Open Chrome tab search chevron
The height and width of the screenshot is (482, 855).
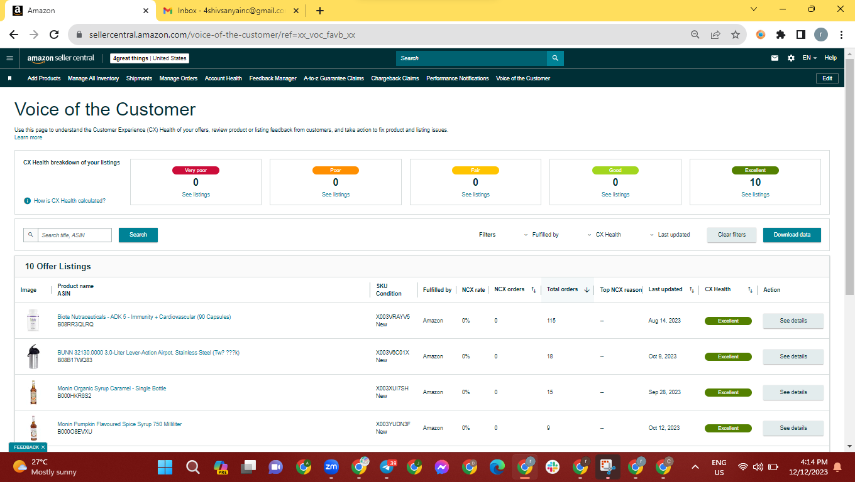(754, 9)
